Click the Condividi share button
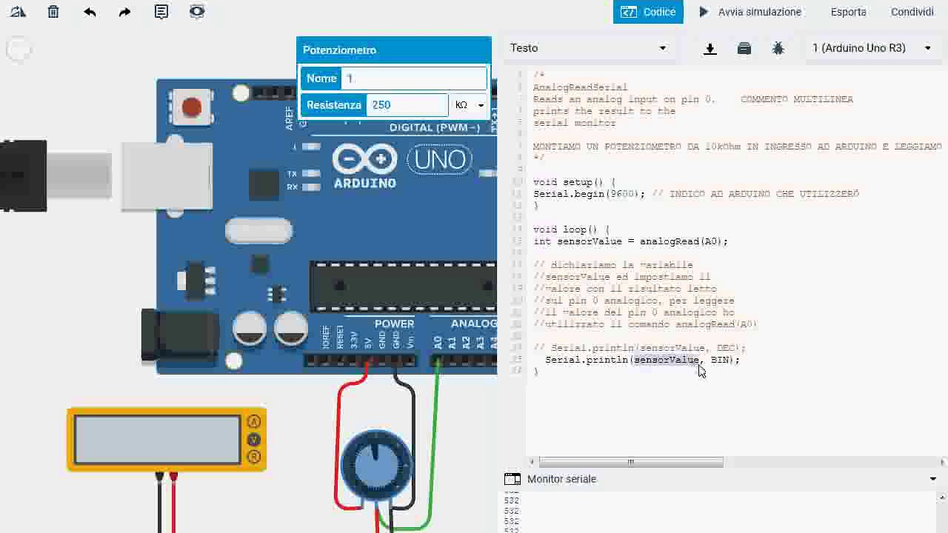This screenshot has height=533, width=948. [x=912, y=12]
